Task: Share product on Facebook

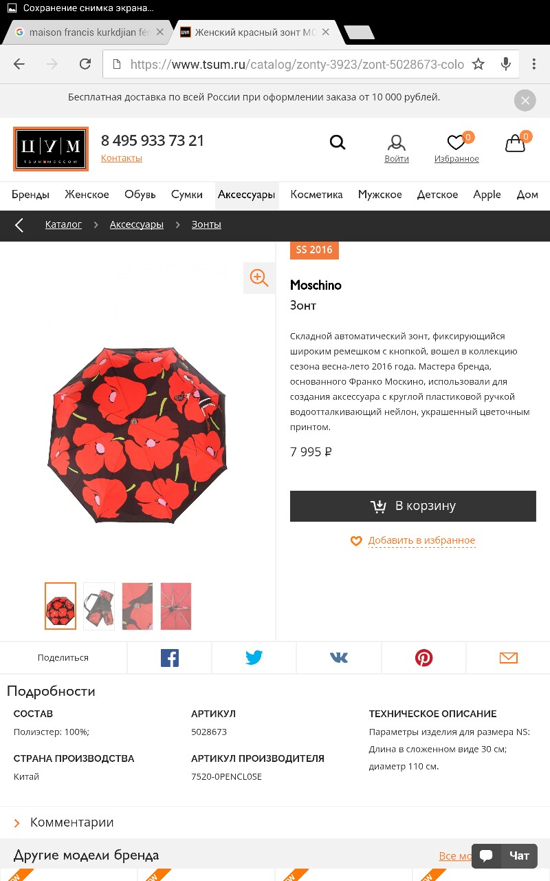Action: pos(170,658)
